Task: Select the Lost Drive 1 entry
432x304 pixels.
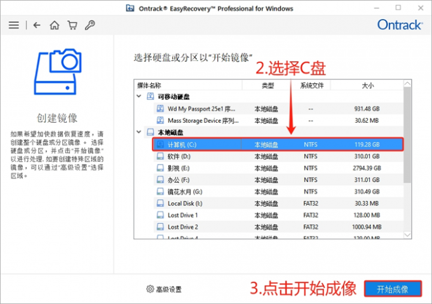Action: click(x=278, y=215)
